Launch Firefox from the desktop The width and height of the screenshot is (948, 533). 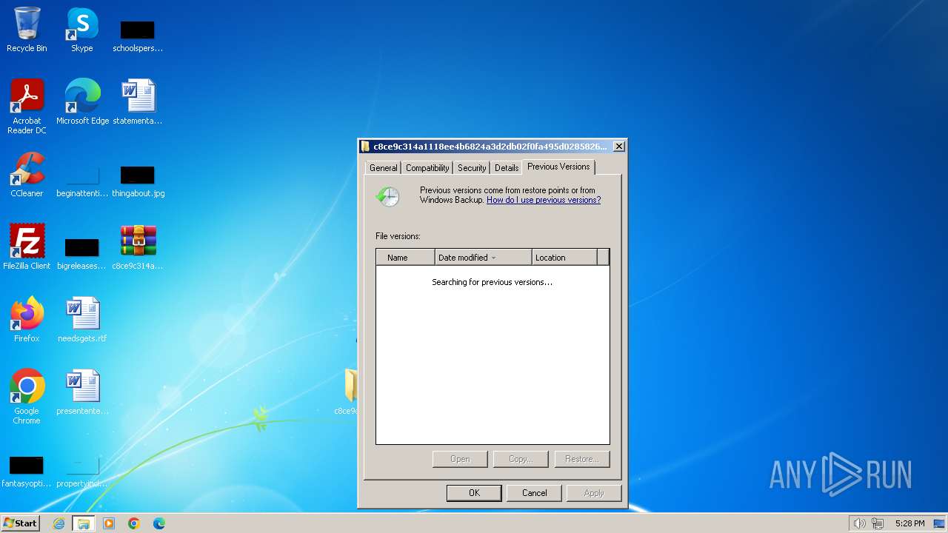point(27,320)
